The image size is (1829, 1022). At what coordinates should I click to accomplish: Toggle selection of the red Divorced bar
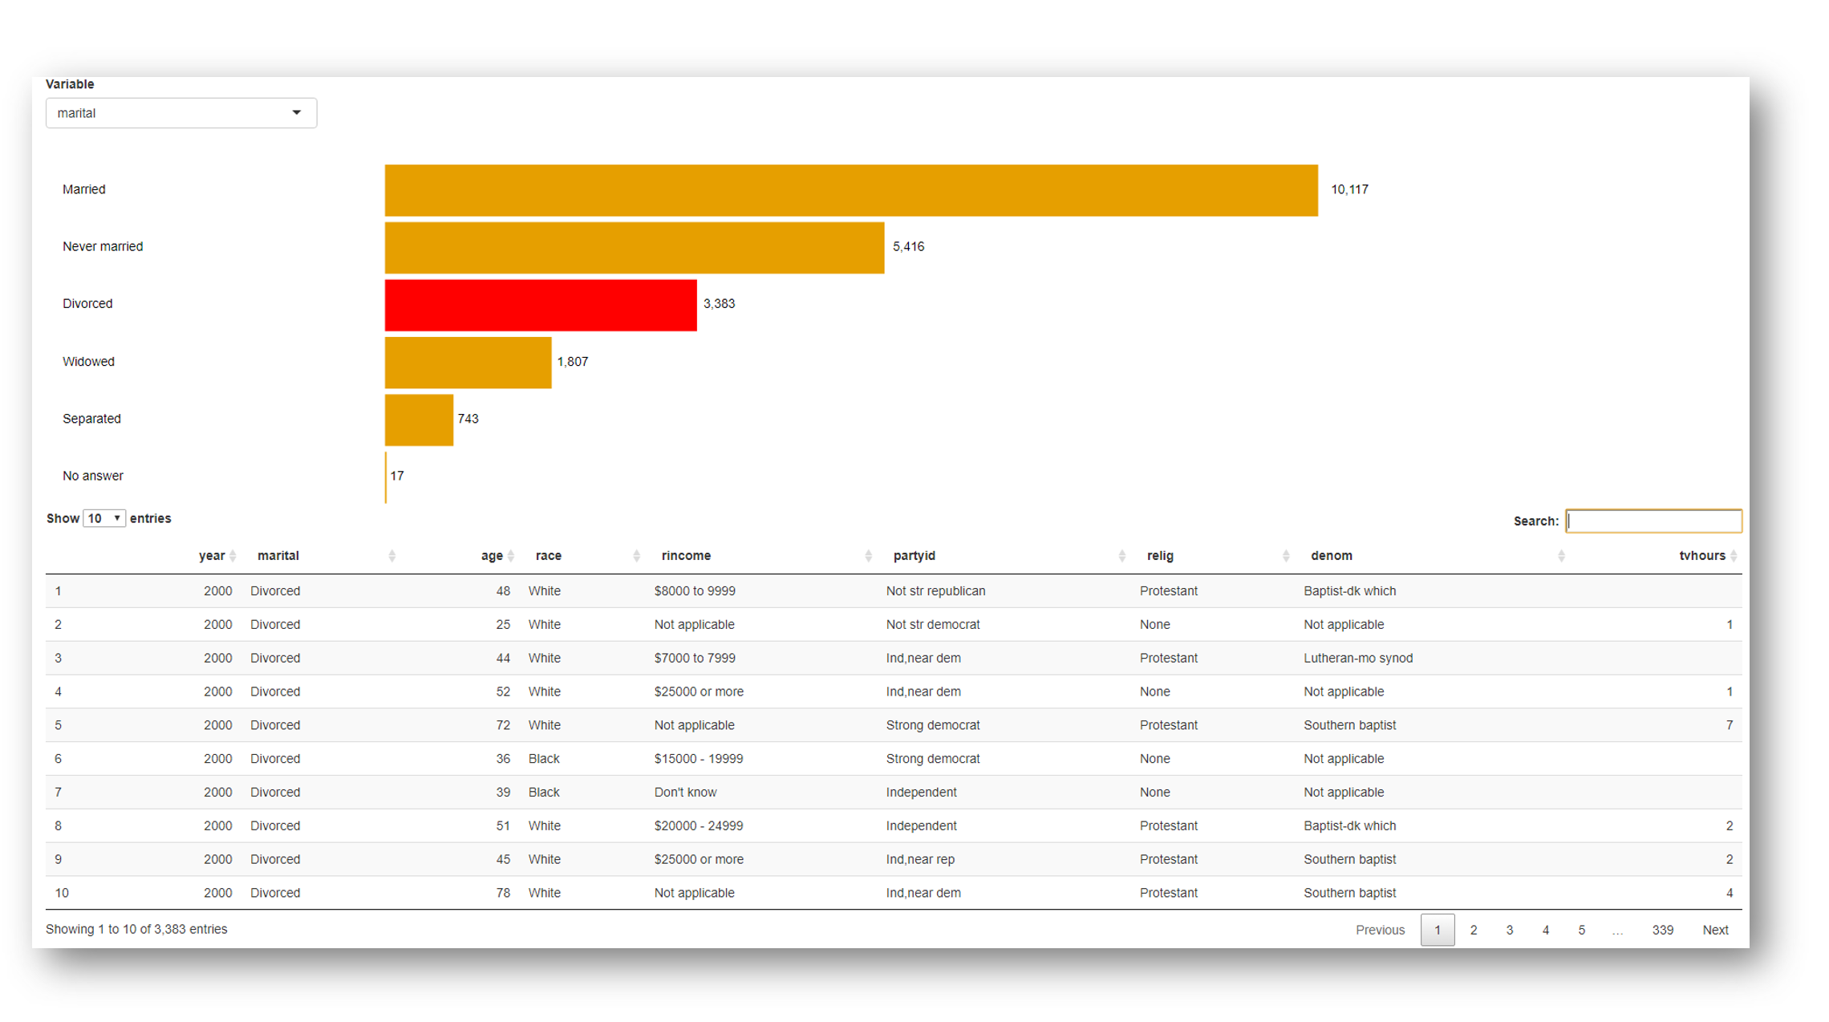point(541,304)
